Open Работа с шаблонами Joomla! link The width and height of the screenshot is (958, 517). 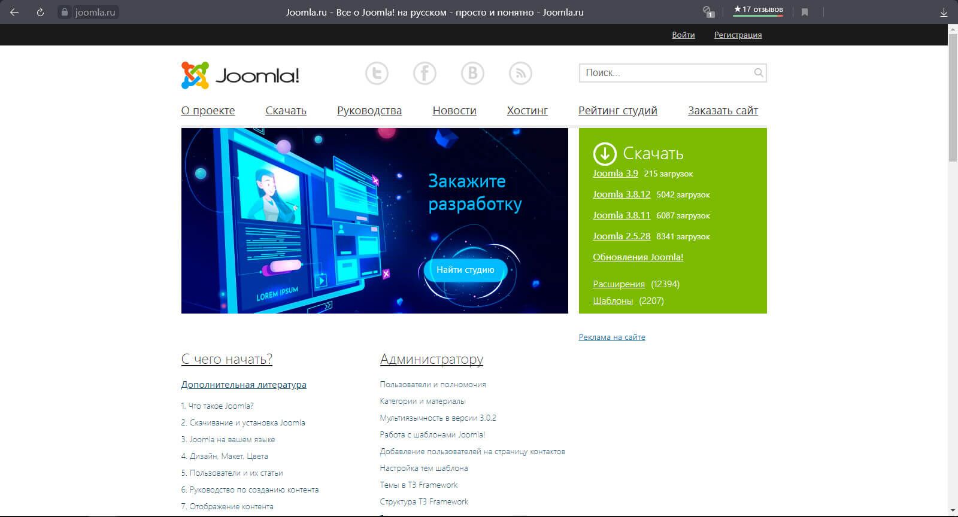pos(433,434)
